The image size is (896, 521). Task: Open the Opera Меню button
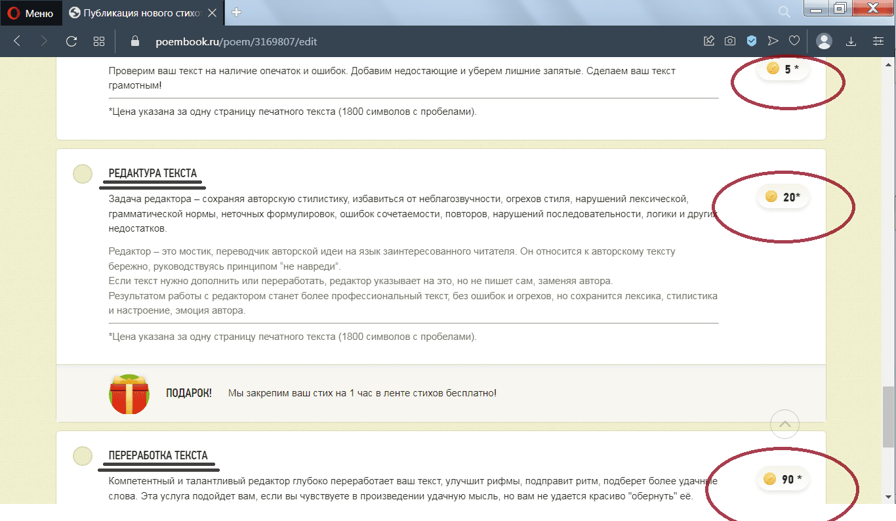coord(31,12)
